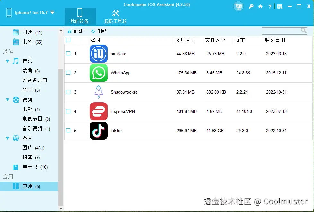
Task: Sort by 应用大小 column header
Action: [x=188, y=40]
